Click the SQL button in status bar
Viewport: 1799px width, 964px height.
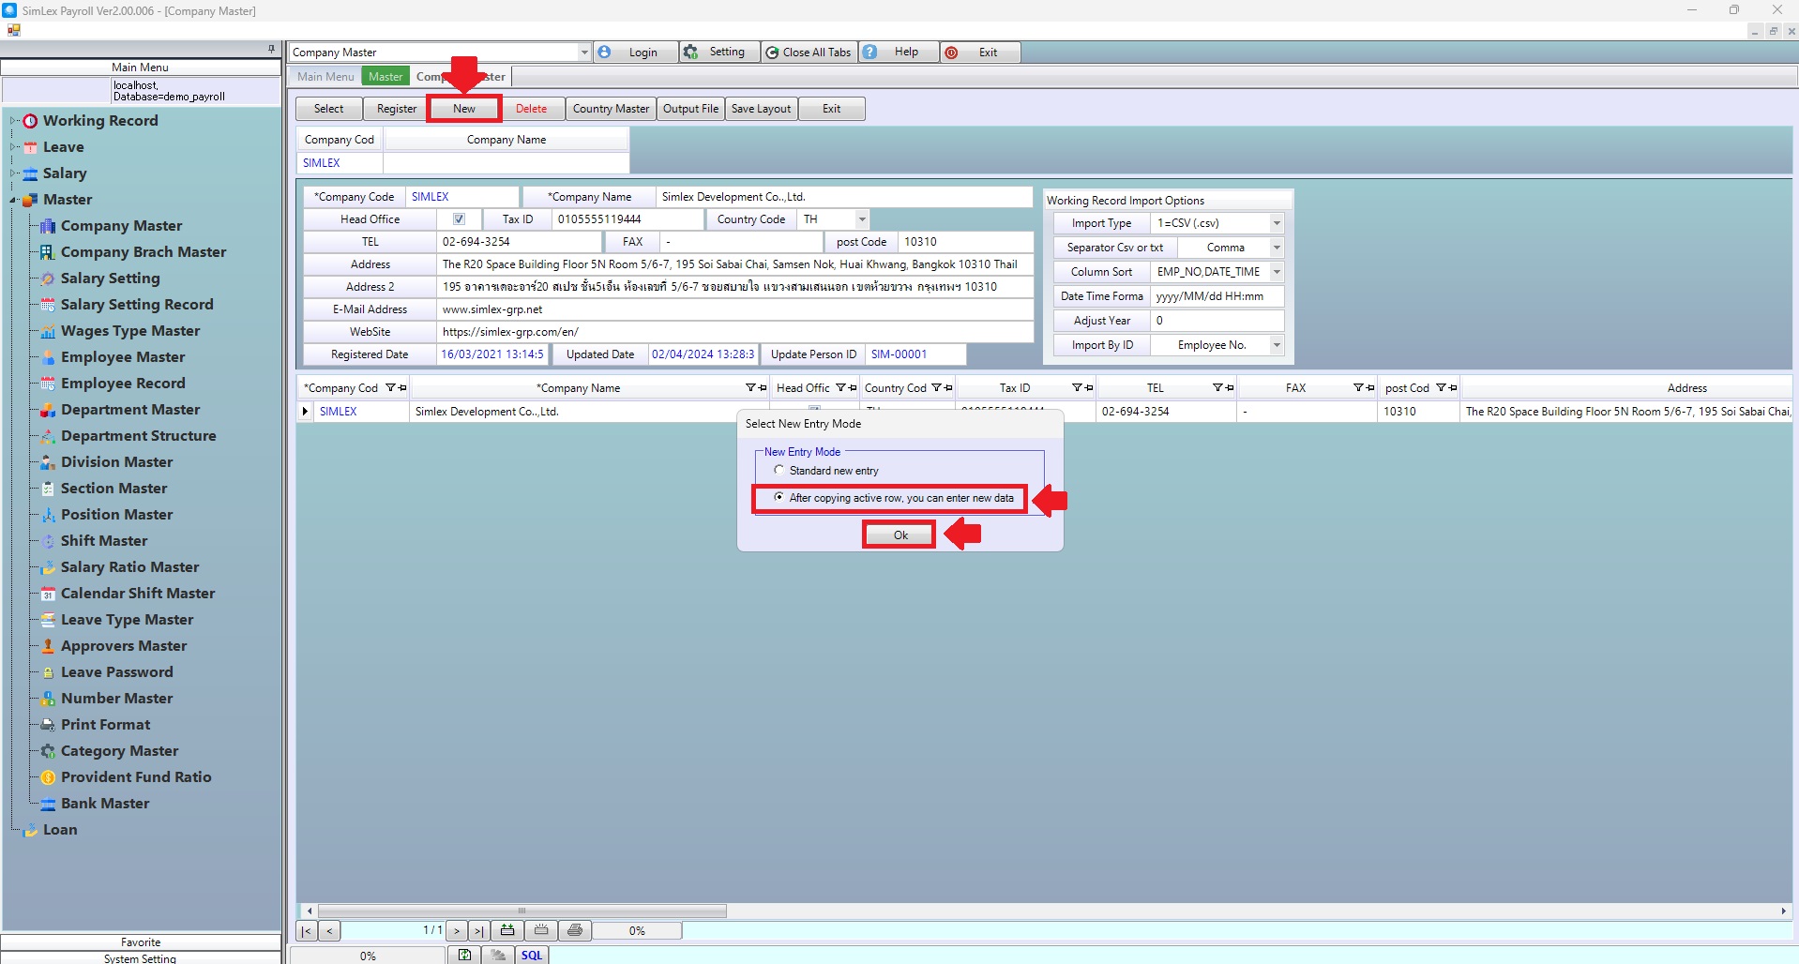point(532,955)
